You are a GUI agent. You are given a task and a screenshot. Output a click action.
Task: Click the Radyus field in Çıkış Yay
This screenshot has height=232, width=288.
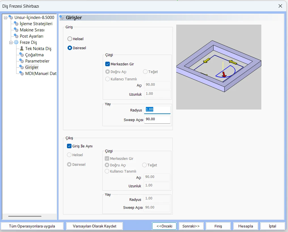[x=157, y=199]
